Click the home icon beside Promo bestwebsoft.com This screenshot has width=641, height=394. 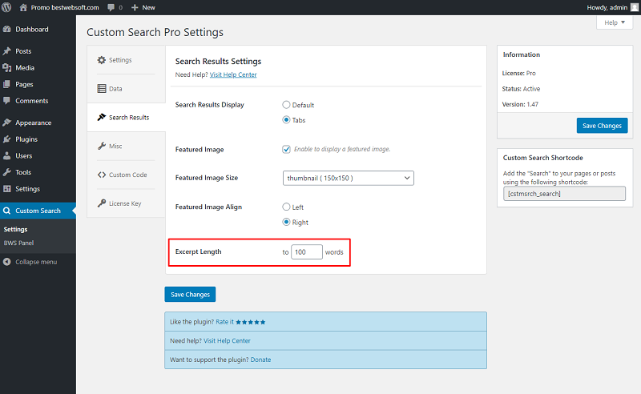tap(23, 7)
